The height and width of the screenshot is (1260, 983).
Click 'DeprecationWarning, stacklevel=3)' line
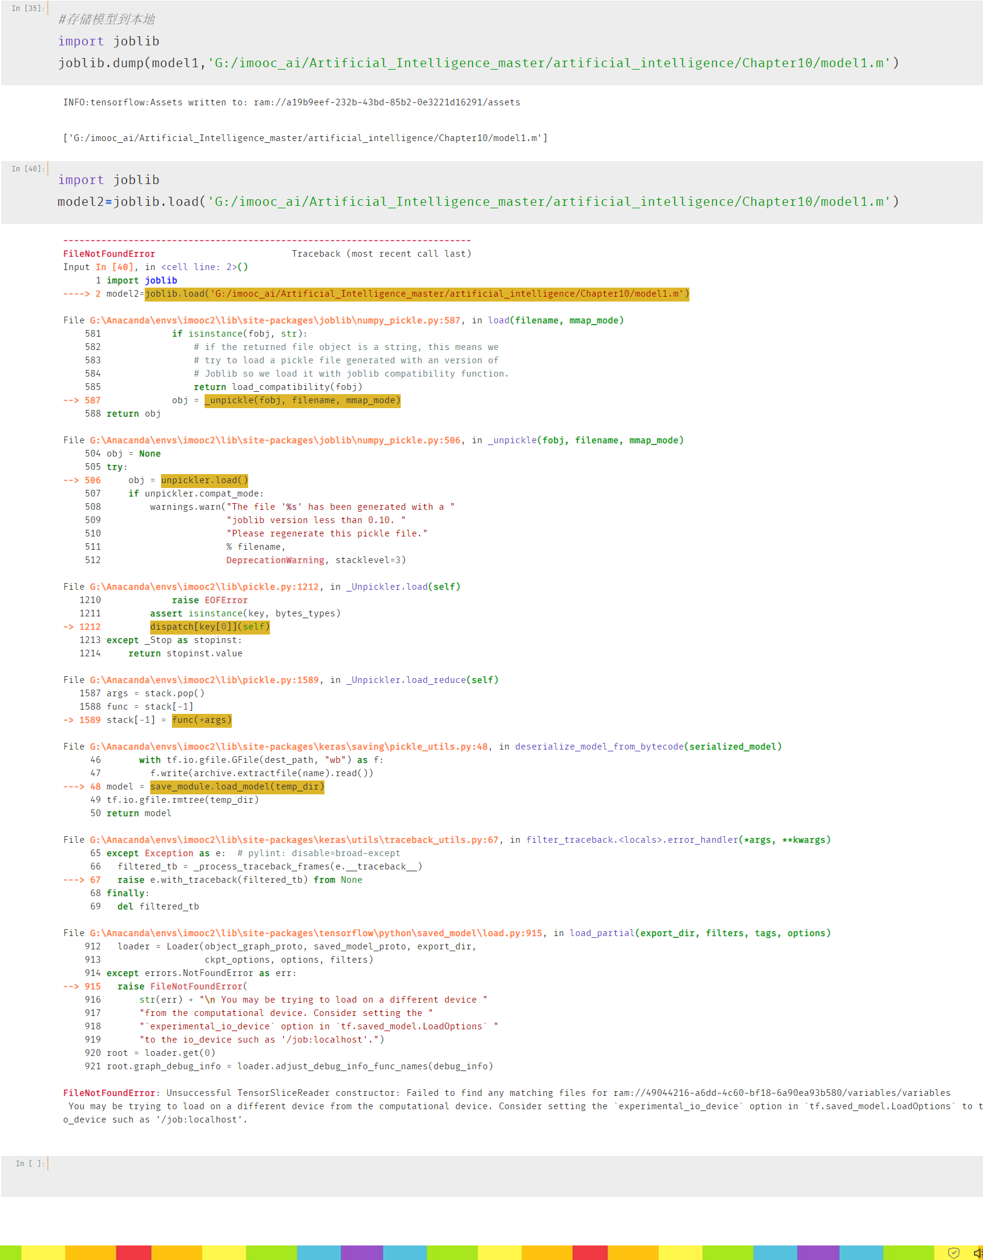(x=316, y=560)
